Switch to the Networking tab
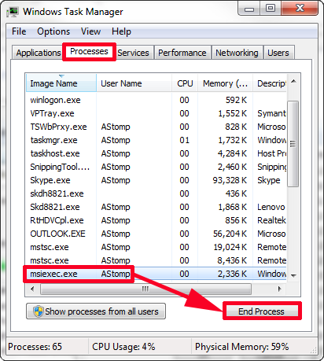Screen dimensions: 324x361 click(237, 53)
